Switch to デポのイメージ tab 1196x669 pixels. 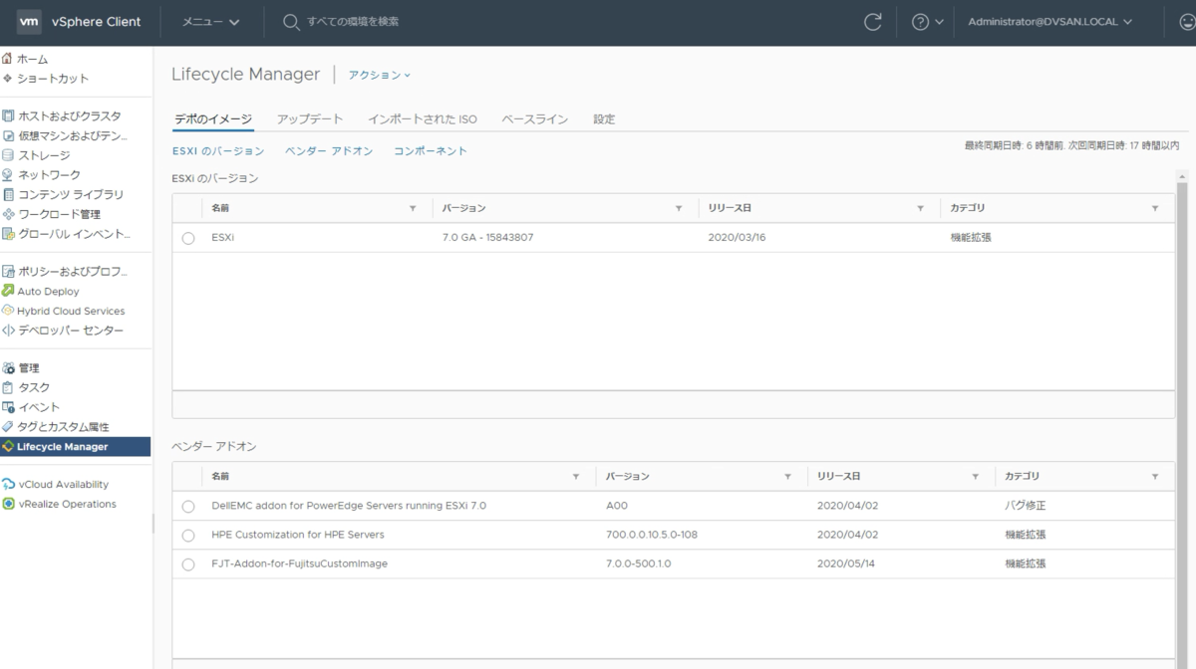[x=213, y=118]
